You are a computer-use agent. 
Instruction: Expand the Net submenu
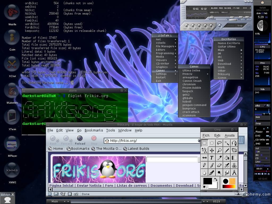(165, 39)
